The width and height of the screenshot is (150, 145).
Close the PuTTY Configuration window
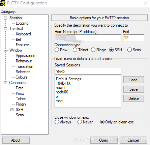point(146,3)
